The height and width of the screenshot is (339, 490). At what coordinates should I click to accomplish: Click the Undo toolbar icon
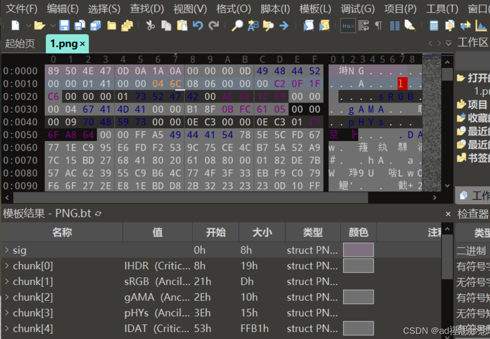coord(197,26)
